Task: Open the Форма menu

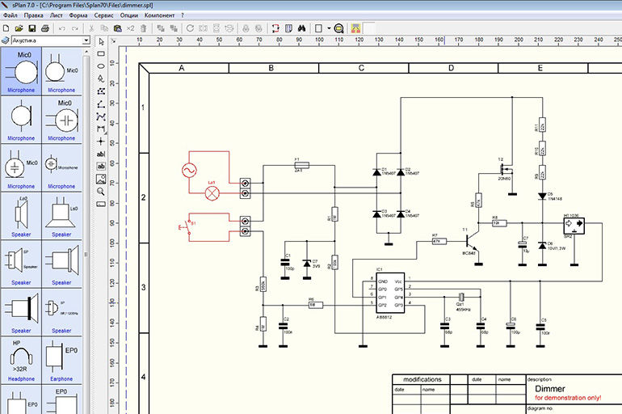Action: tap(78, 15)
